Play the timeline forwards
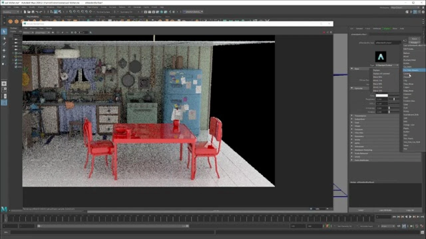Viewport: 426px width, 239px height. (x=410, y=217)
